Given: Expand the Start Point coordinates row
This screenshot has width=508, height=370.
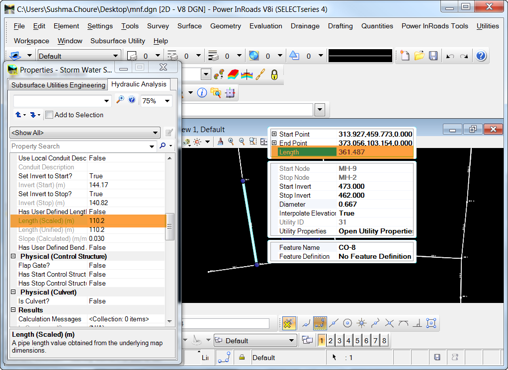Looking at the screenshot, I should (x=274, y=134).
